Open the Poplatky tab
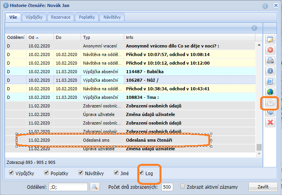282x195 pixels. coord(87,17)
